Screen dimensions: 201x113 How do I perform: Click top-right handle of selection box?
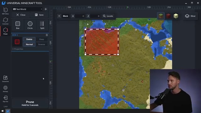coord(118,29)
